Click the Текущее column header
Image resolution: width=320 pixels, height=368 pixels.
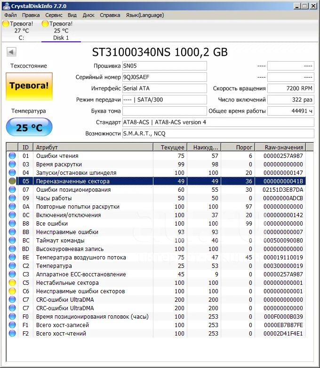coord(170,147)
